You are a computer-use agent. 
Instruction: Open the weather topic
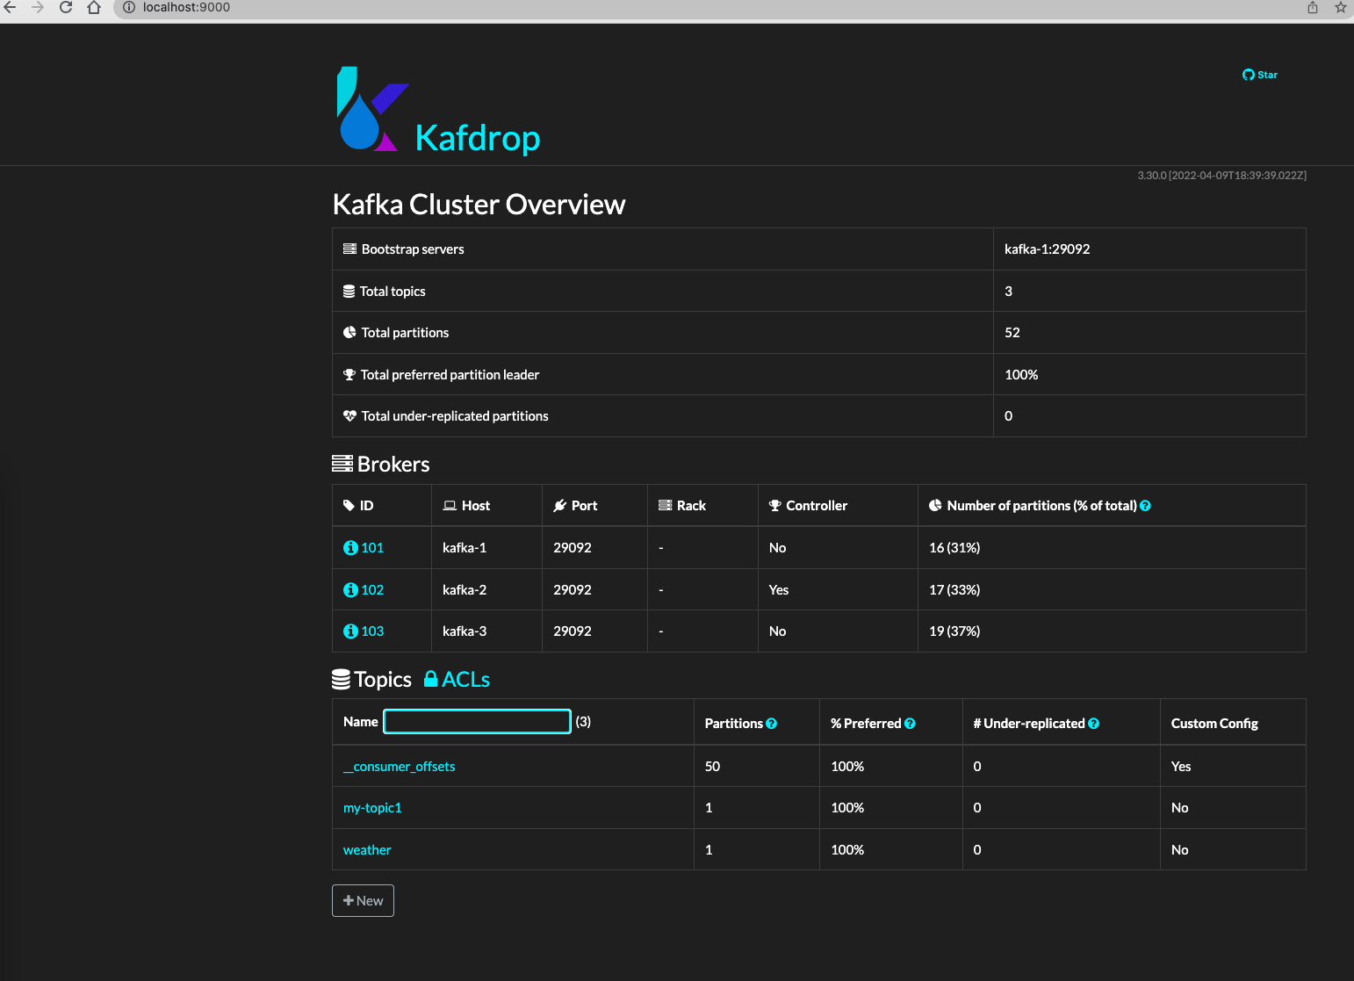tap(367, 850)
